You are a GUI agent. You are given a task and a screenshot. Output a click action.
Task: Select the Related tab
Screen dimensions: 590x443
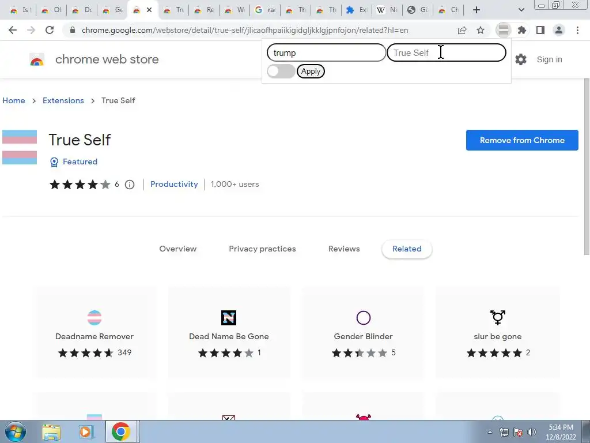pyautogui.click(x=407, y=249)
